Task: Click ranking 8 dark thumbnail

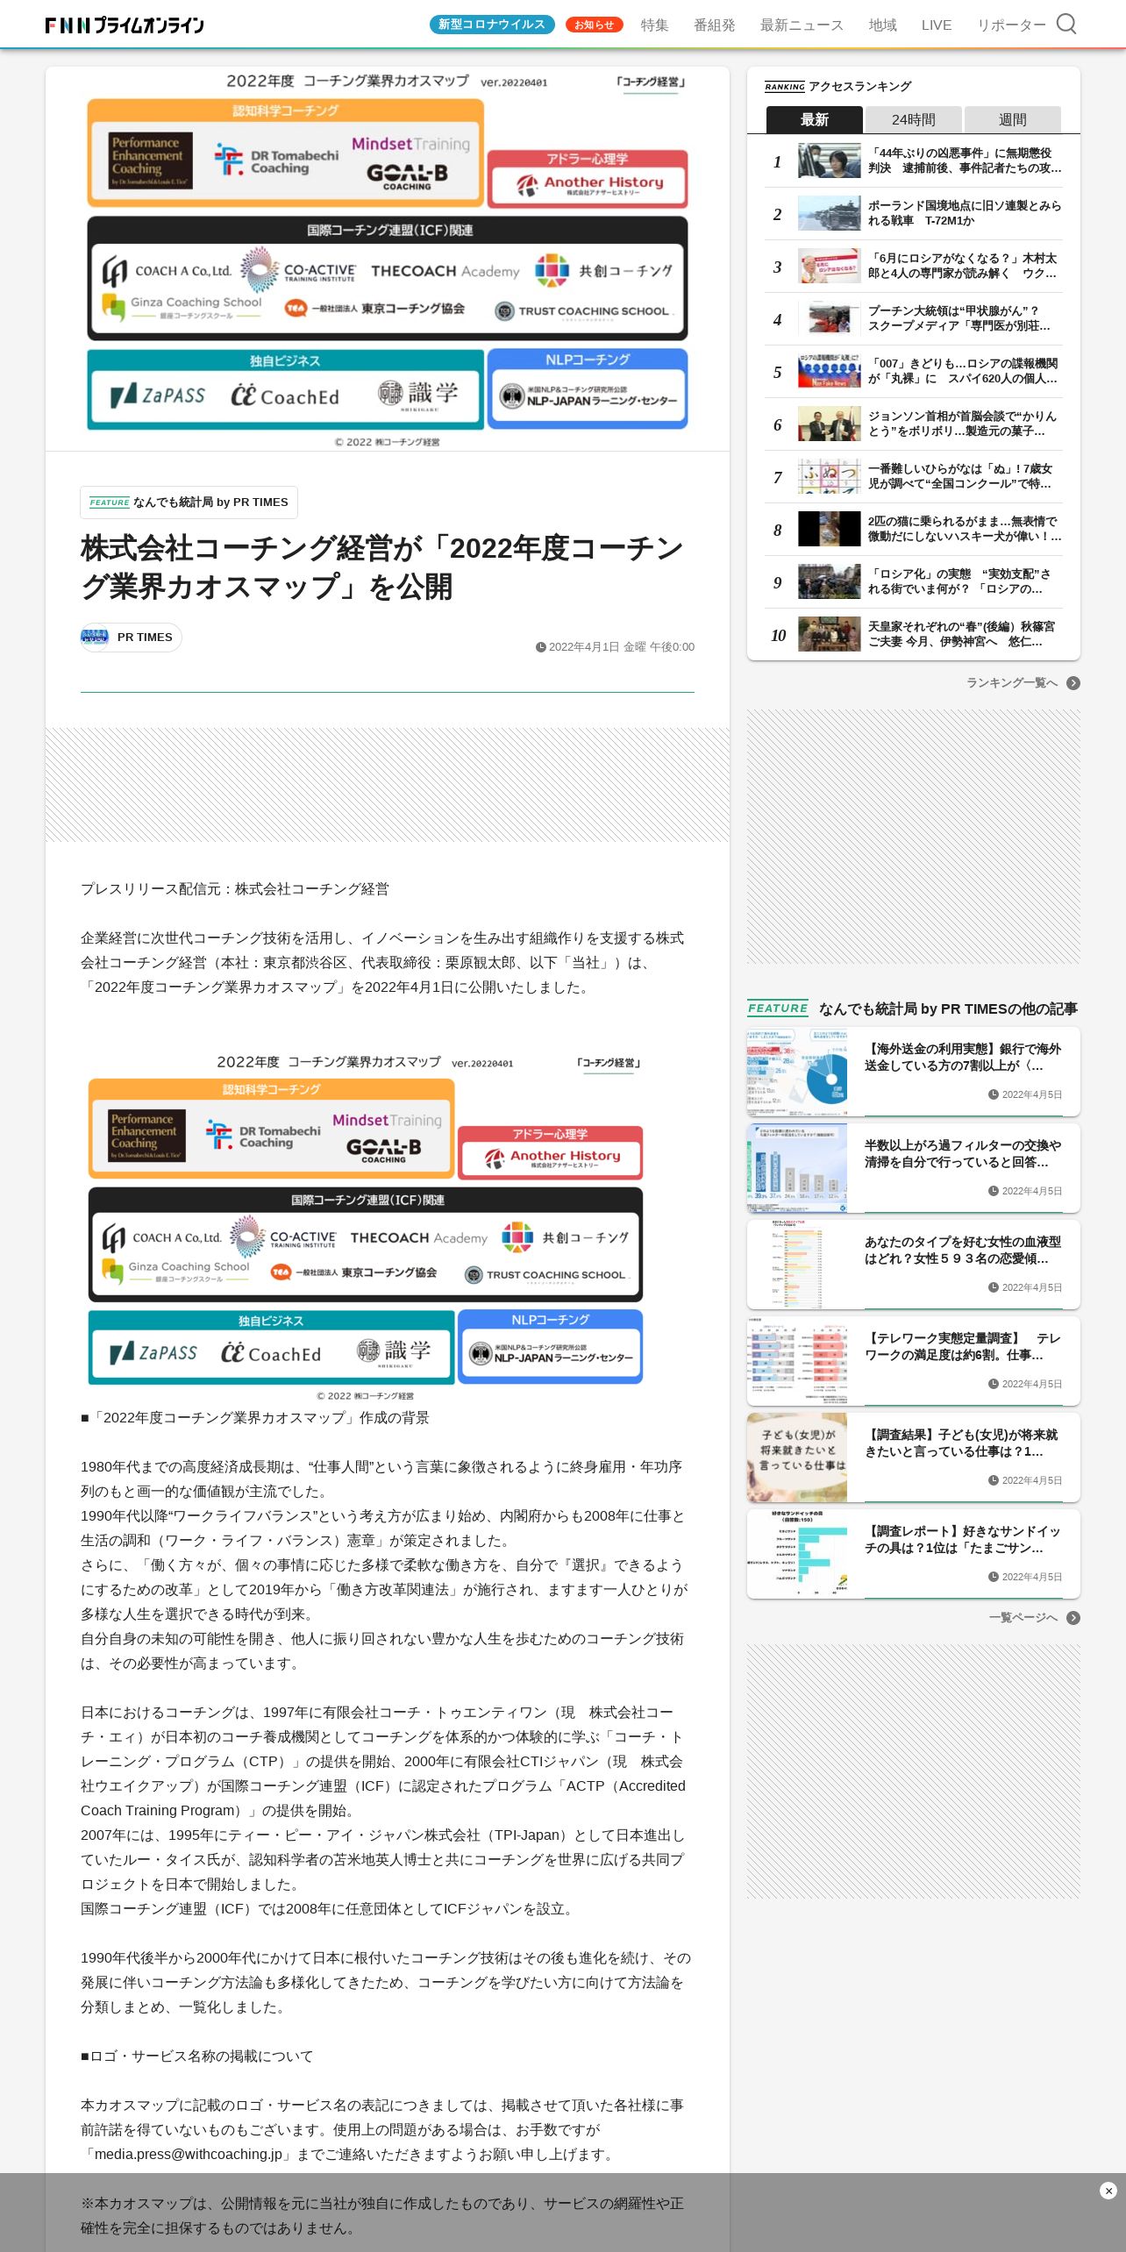Action: 830,529
